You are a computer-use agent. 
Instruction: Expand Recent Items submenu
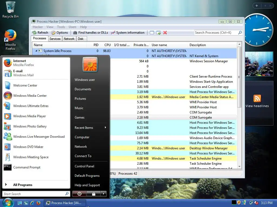[90, 127]
